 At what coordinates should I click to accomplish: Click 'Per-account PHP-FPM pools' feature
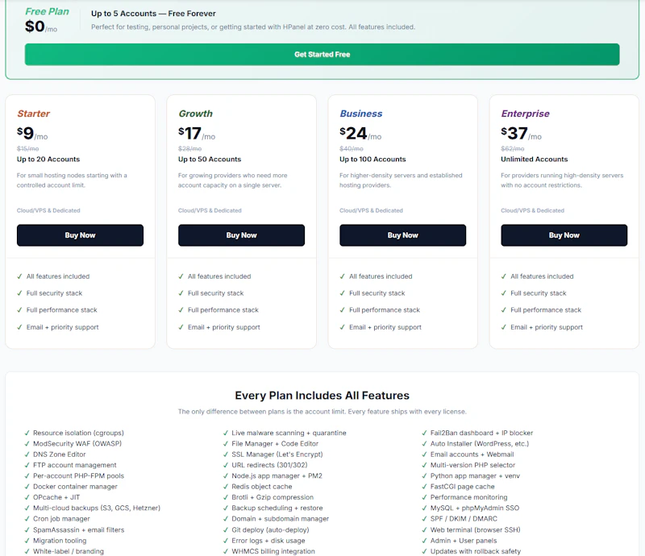pos(78,475)
